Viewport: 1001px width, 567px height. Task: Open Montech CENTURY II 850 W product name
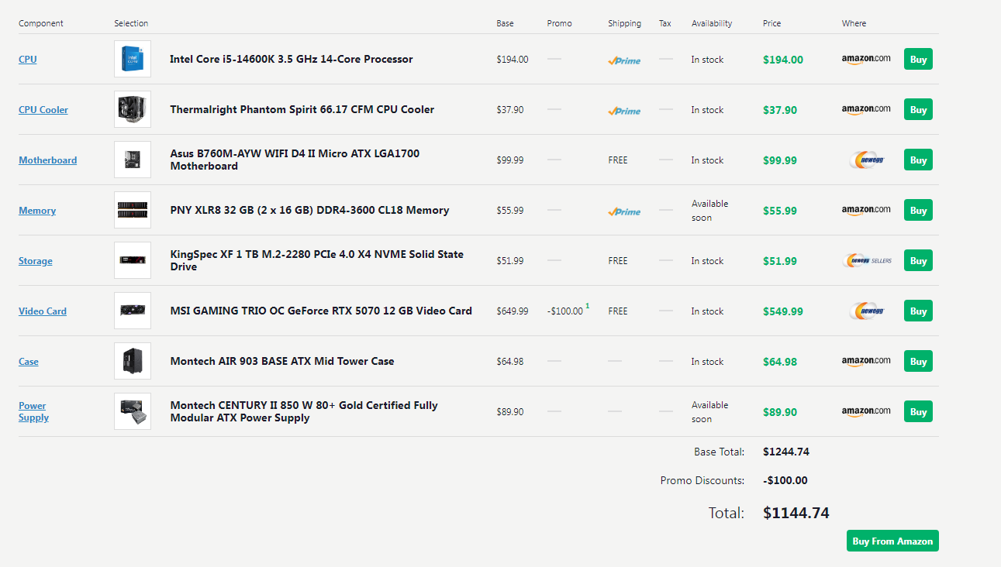tap(304, 411)
